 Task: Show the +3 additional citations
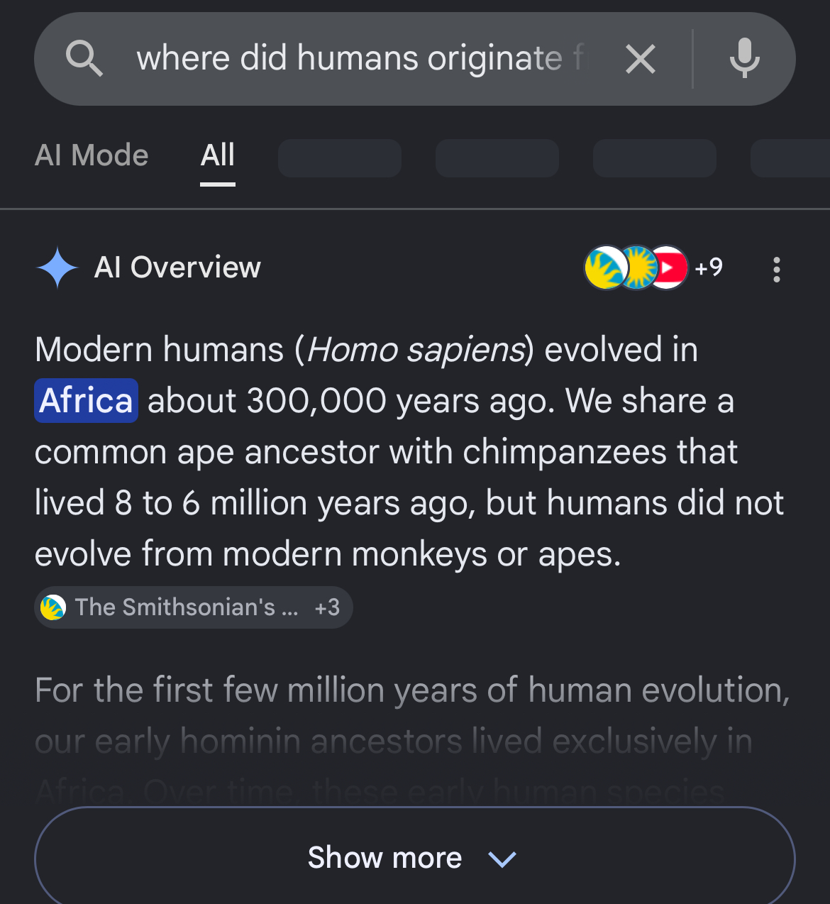click(327, 607)
